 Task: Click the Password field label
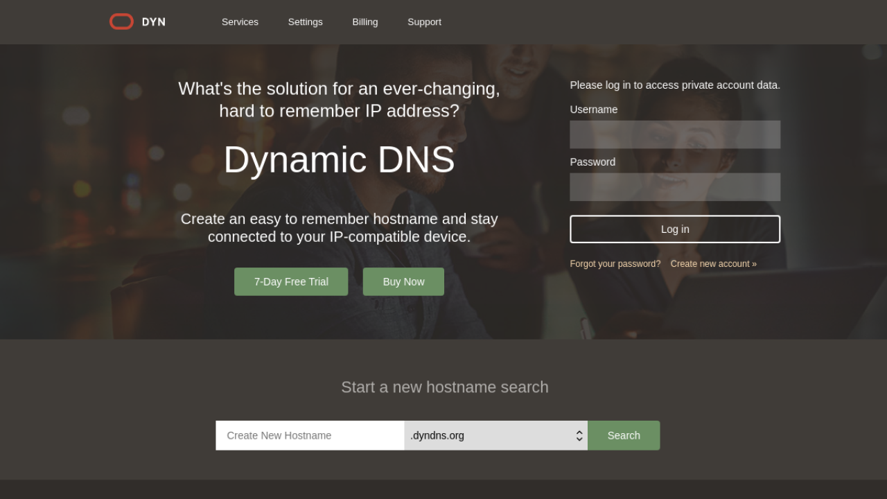coord(592,162)
